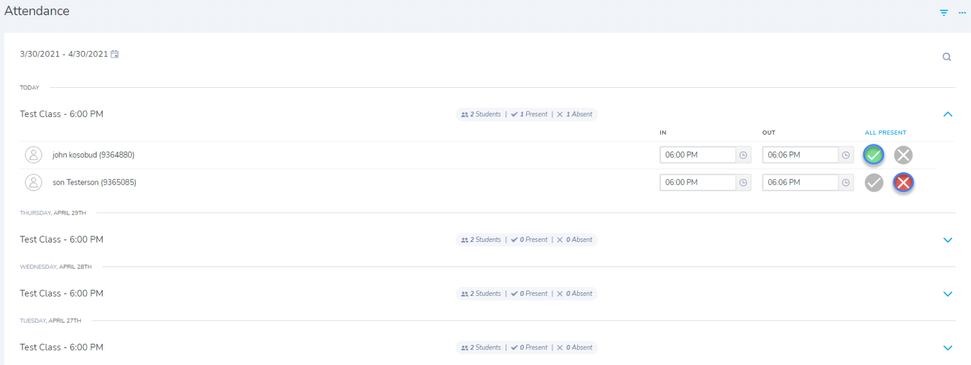Viewport: 971px width, 365px height.
Task: Expand Wednesday April 28th Test Class
Action: pos(948,294)
